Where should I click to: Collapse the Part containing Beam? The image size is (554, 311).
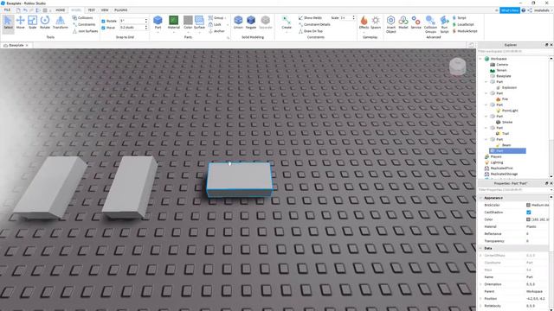[x=486, y=139]
